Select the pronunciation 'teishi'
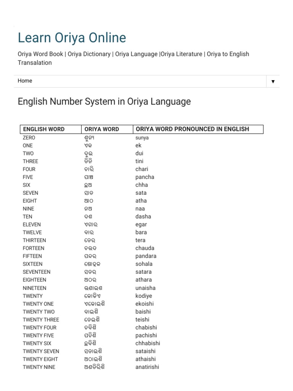Image resolution: width=293 pixels, height=391 pixels. (142, 320)
